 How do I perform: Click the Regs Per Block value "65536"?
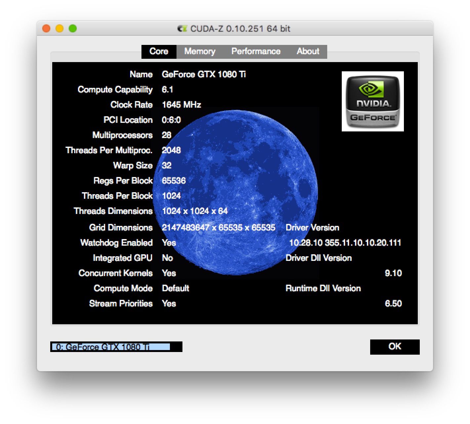[x=174, y=181]
